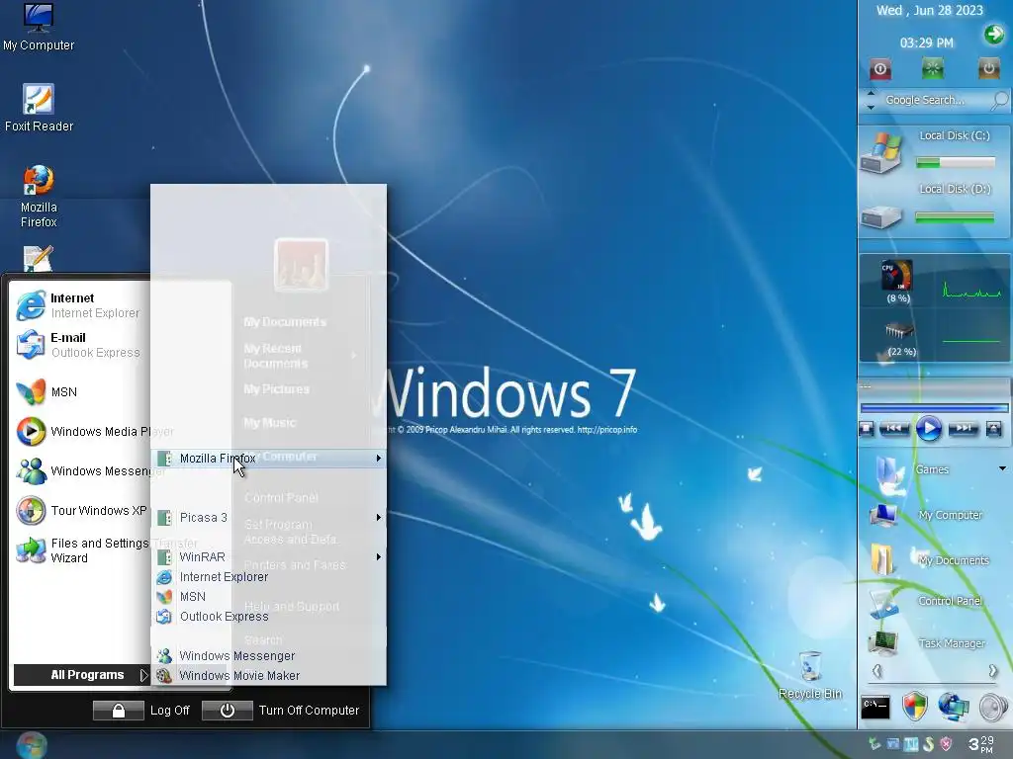Click the Start orb on the taskbar
This screenshot has width=1013, height=759.
[x=31, y=745]
